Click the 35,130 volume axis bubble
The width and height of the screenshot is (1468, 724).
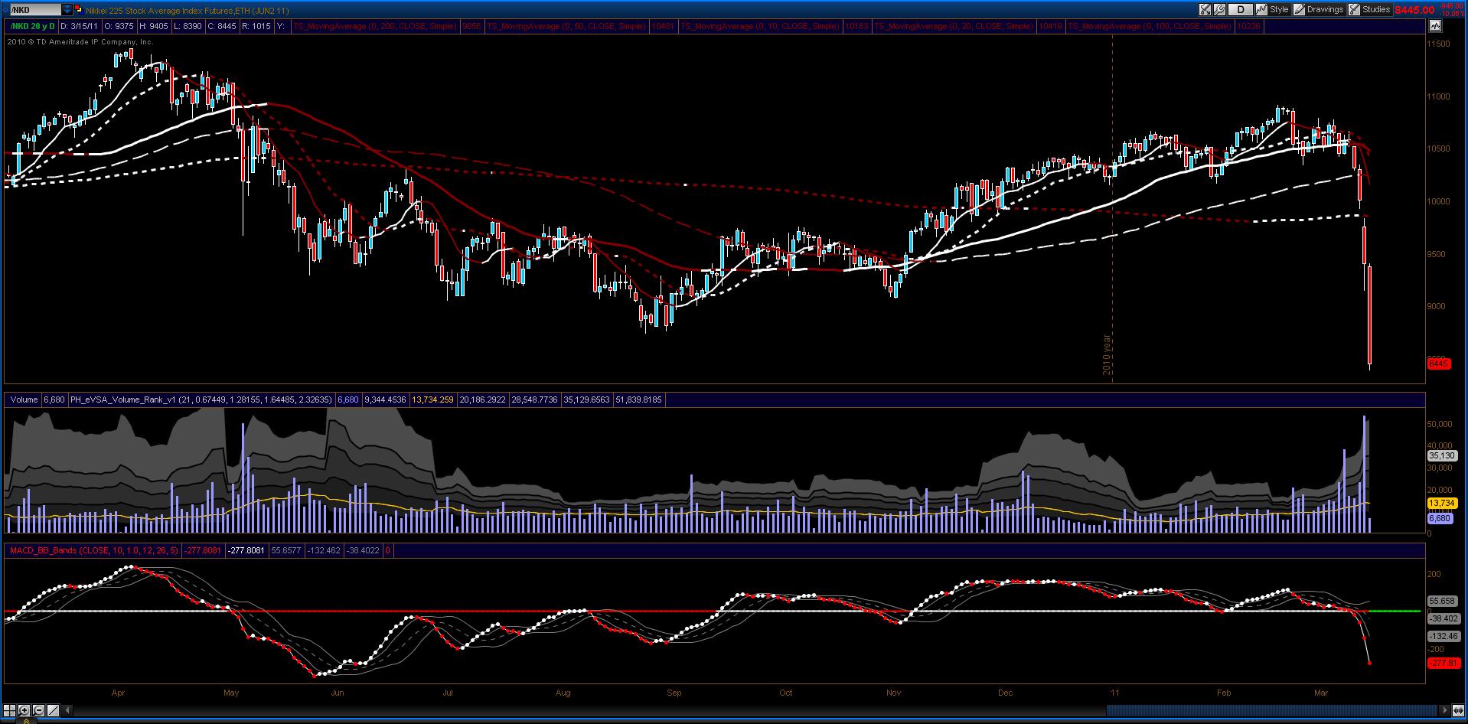(x=1441, y=455)
